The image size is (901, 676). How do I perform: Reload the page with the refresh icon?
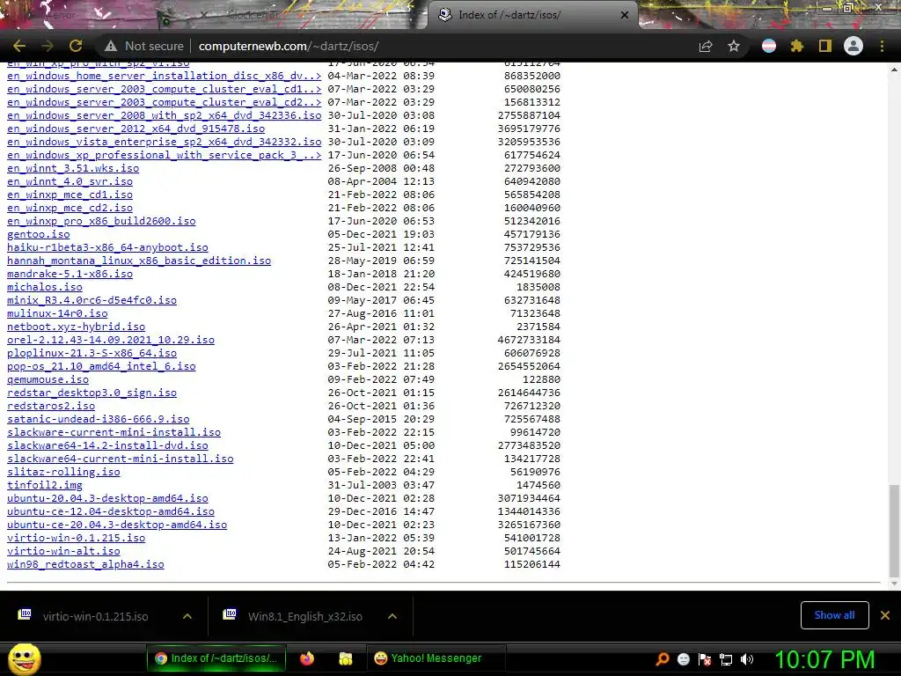[x=76, y=46]
